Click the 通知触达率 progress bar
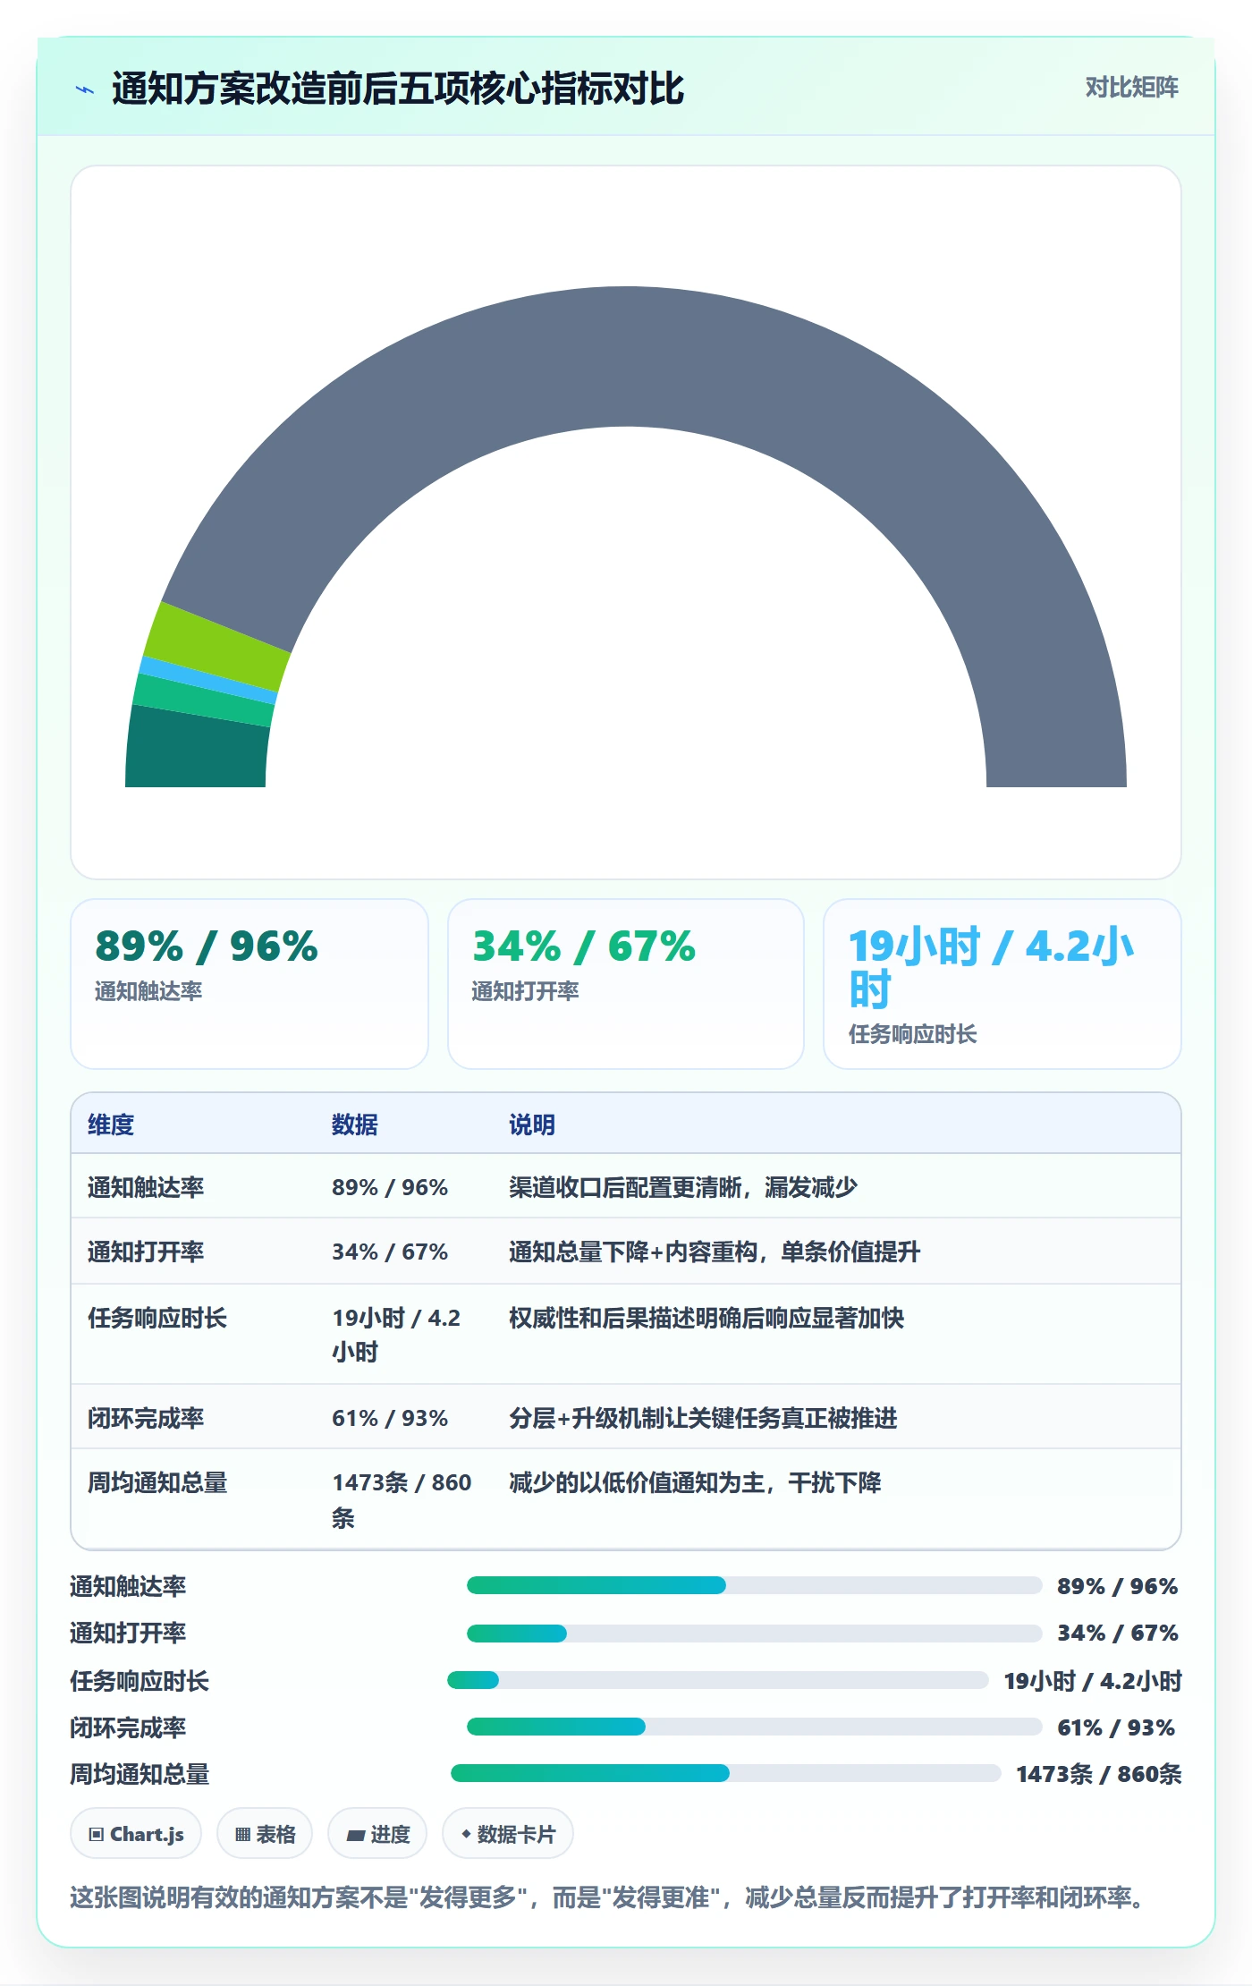 (754, 1585)
